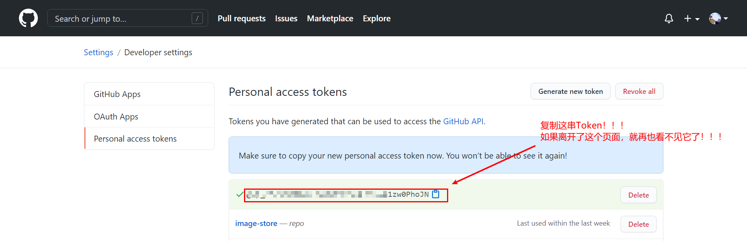Focus the slash shortcut key icon in the search box
This screenshot has height=241, width=747.
point(197,18)
